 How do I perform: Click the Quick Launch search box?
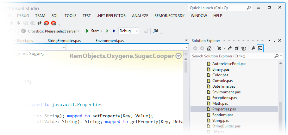[217, 8]
